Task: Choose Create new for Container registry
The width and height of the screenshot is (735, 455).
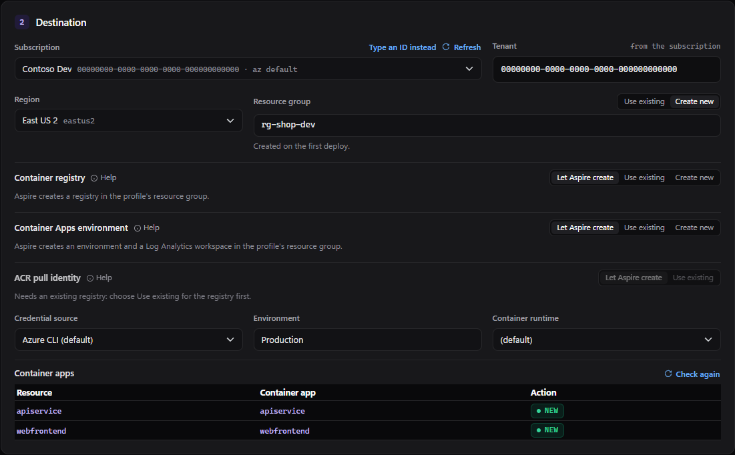Action: tap(694, 177)
